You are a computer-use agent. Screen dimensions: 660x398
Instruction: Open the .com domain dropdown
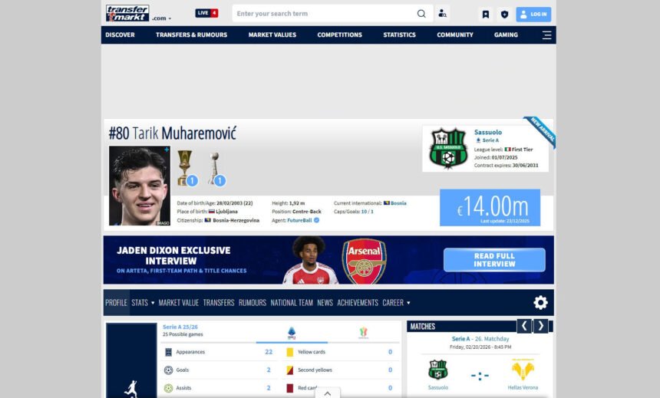pyautogui.click(x=162, y=18)
